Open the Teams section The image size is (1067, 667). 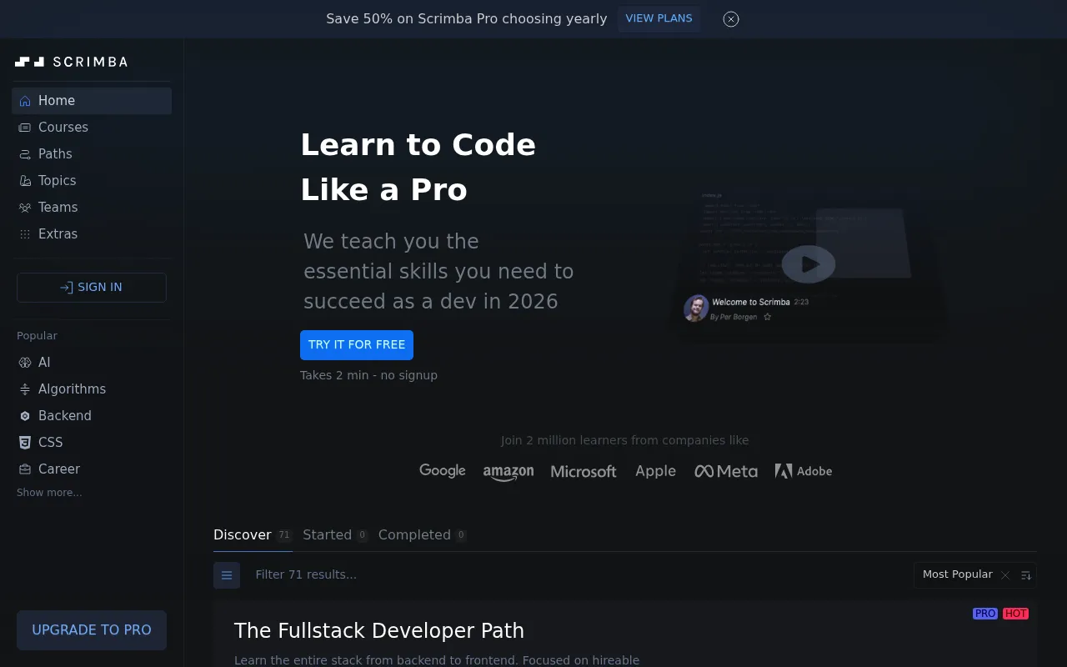point(92,208)
